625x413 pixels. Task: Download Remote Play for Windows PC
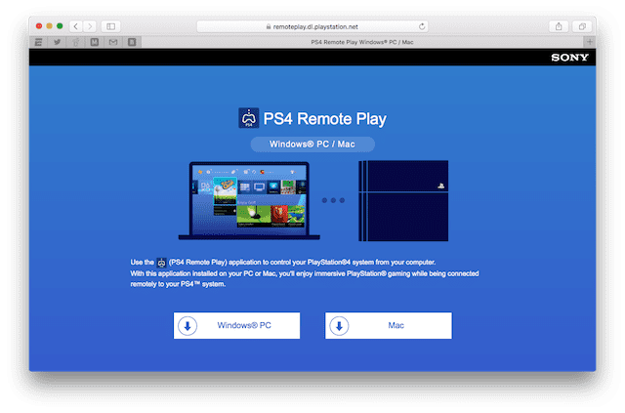tap(237, 325)
